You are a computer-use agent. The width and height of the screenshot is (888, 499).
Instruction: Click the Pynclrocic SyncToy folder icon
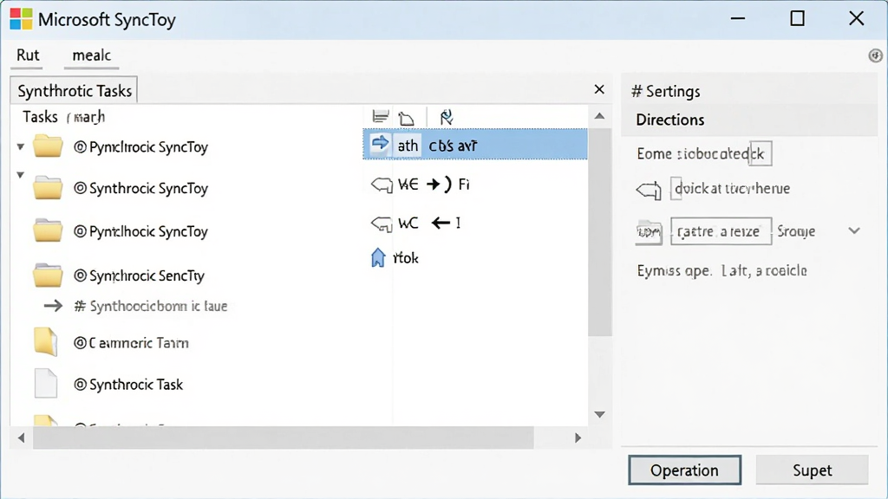[x=48, y=146]
